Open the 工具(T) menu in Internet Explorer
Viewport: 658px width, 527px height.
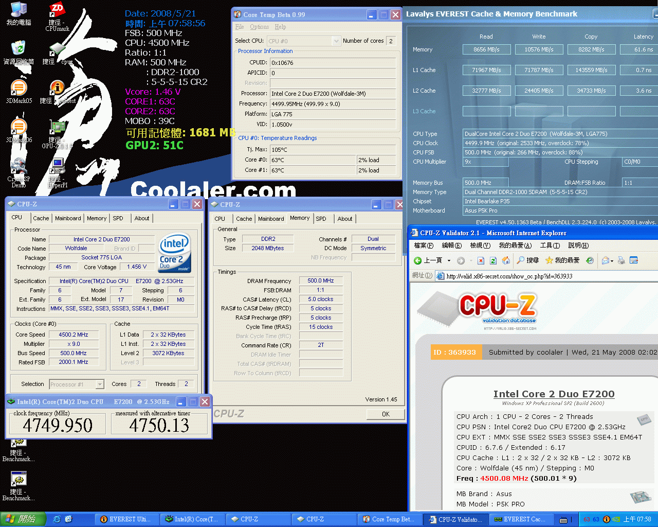[x=550, y=245]
